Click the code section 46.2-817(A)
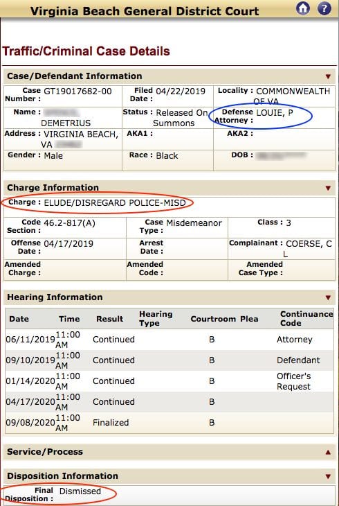Image resolution: width=339 pixels, height=506 pixels. tap(70, 223)
